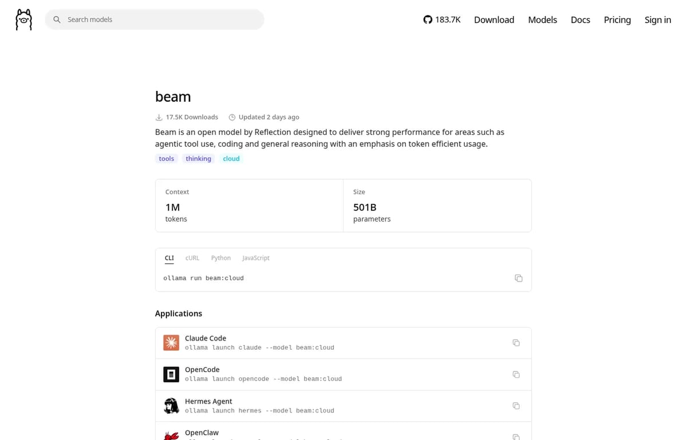Click the Claude Code application name
Image resolution: width=687 pixels, height=440 pixels.
[x=206, y=338]
